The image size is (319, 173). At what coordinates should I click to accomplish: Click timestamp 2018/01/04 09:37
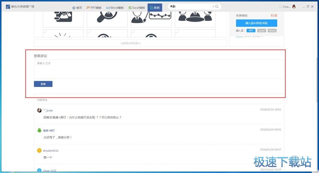click(x=271, y=149)
